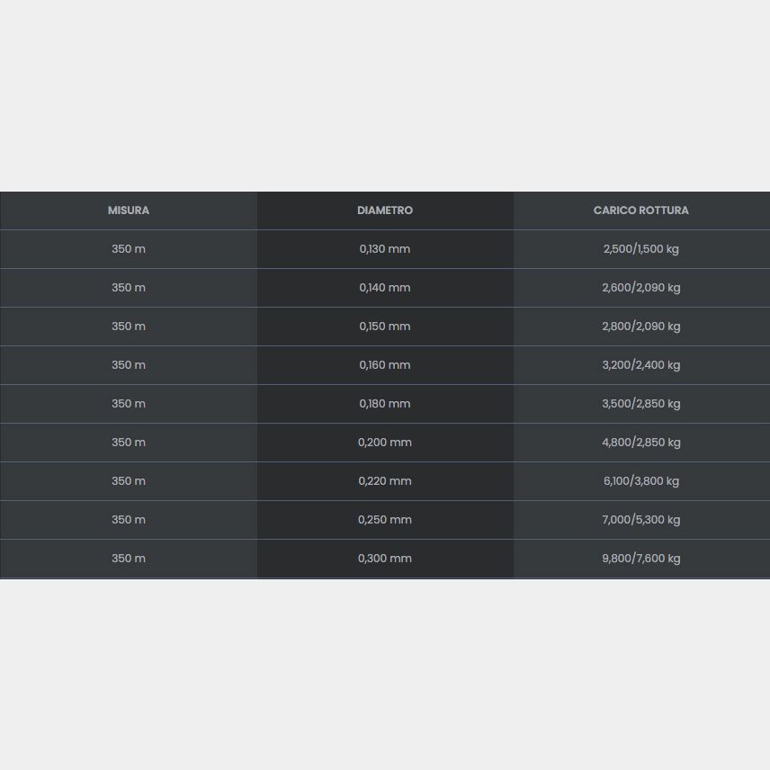Click the 7,000/5,300 kg load value
770x770 pixels.
(641, 520)
